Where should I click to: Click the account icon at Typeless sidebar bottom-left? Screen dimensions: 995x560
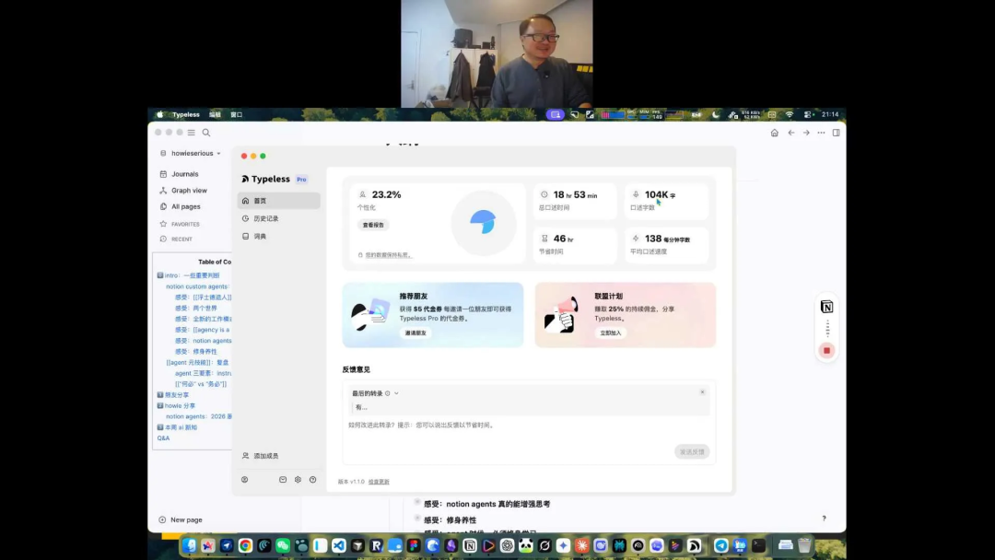244,480
